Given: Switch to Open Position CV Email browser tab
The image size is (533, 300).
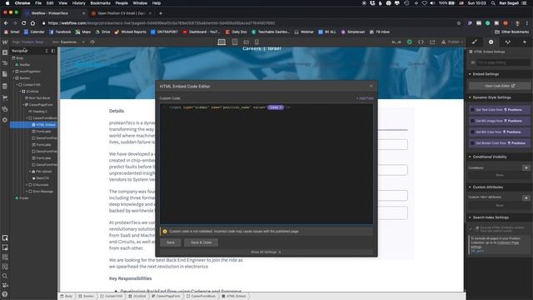Looking at the screenshot, I should pos(121,13).
